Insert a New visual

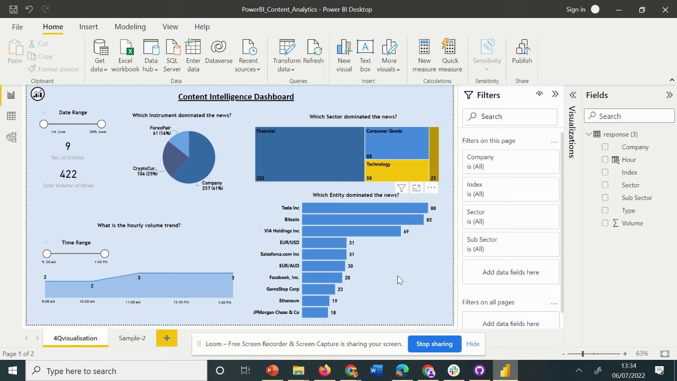pos(344,56)
